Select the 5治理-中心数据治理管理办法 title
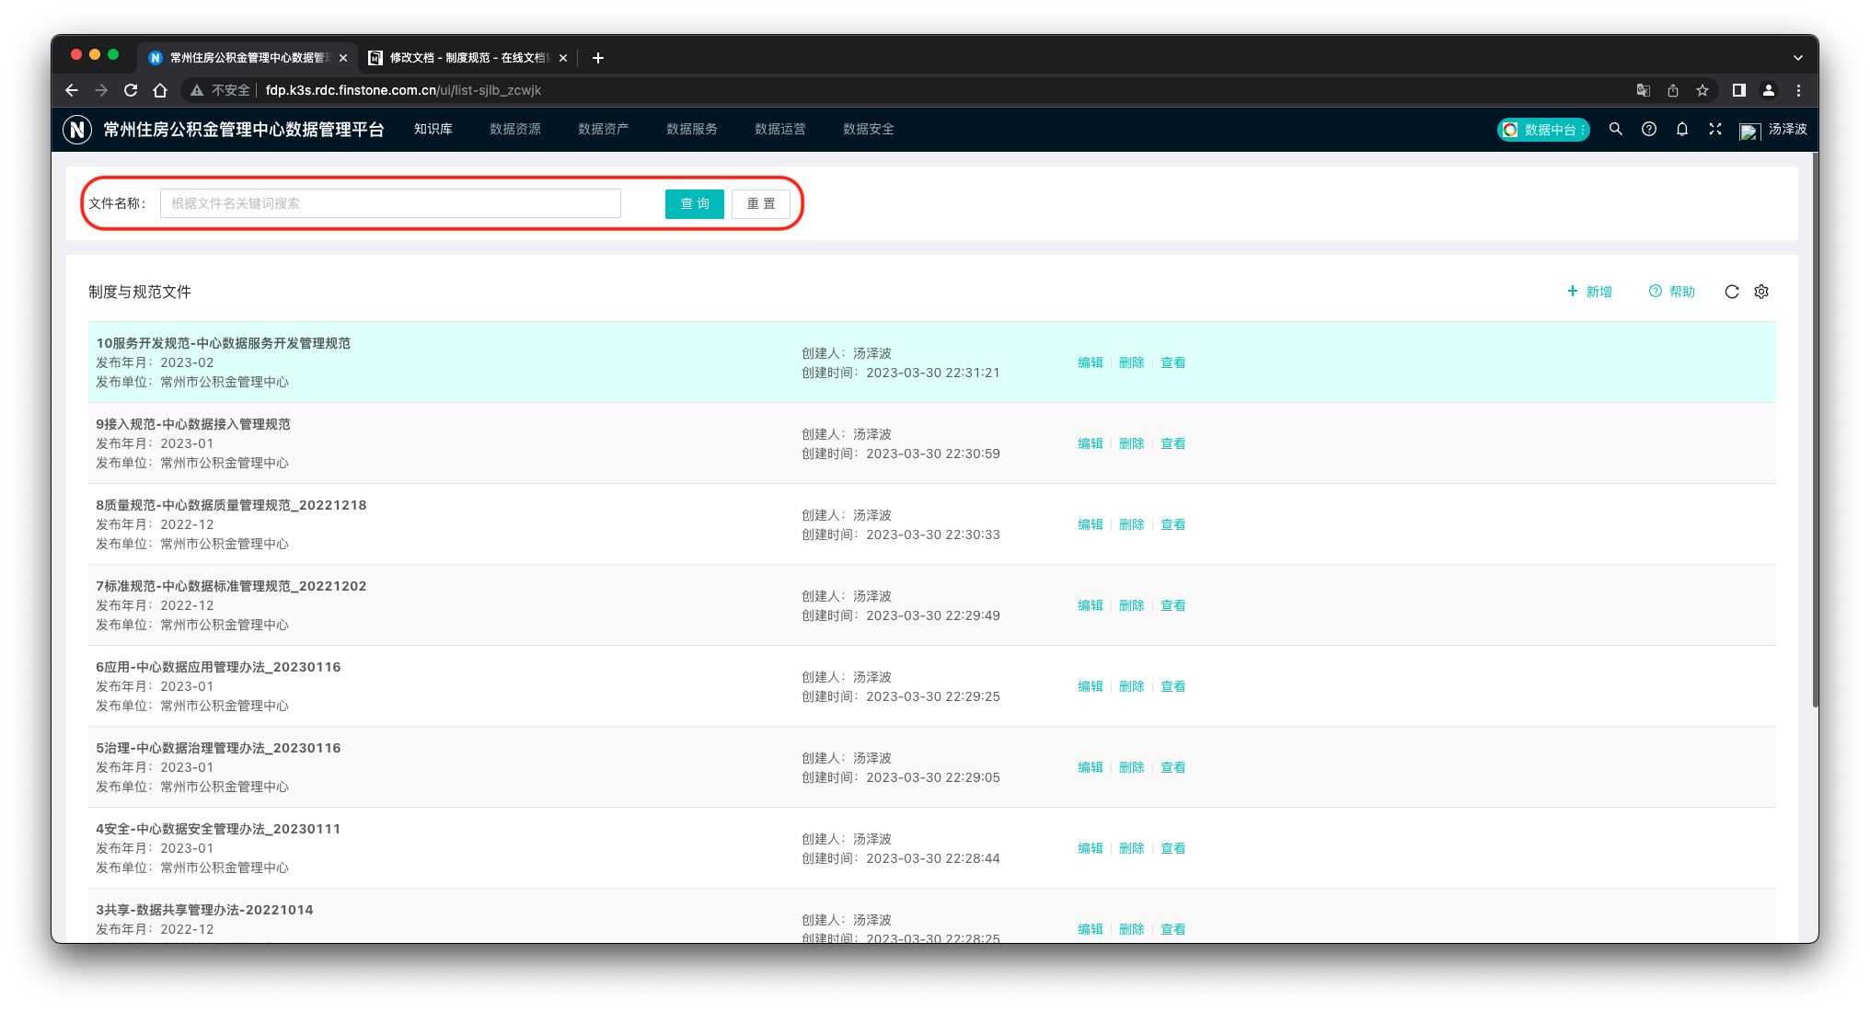This screenshot has width=1870, height=1011. pyautogui.click(x=218, y=748)
